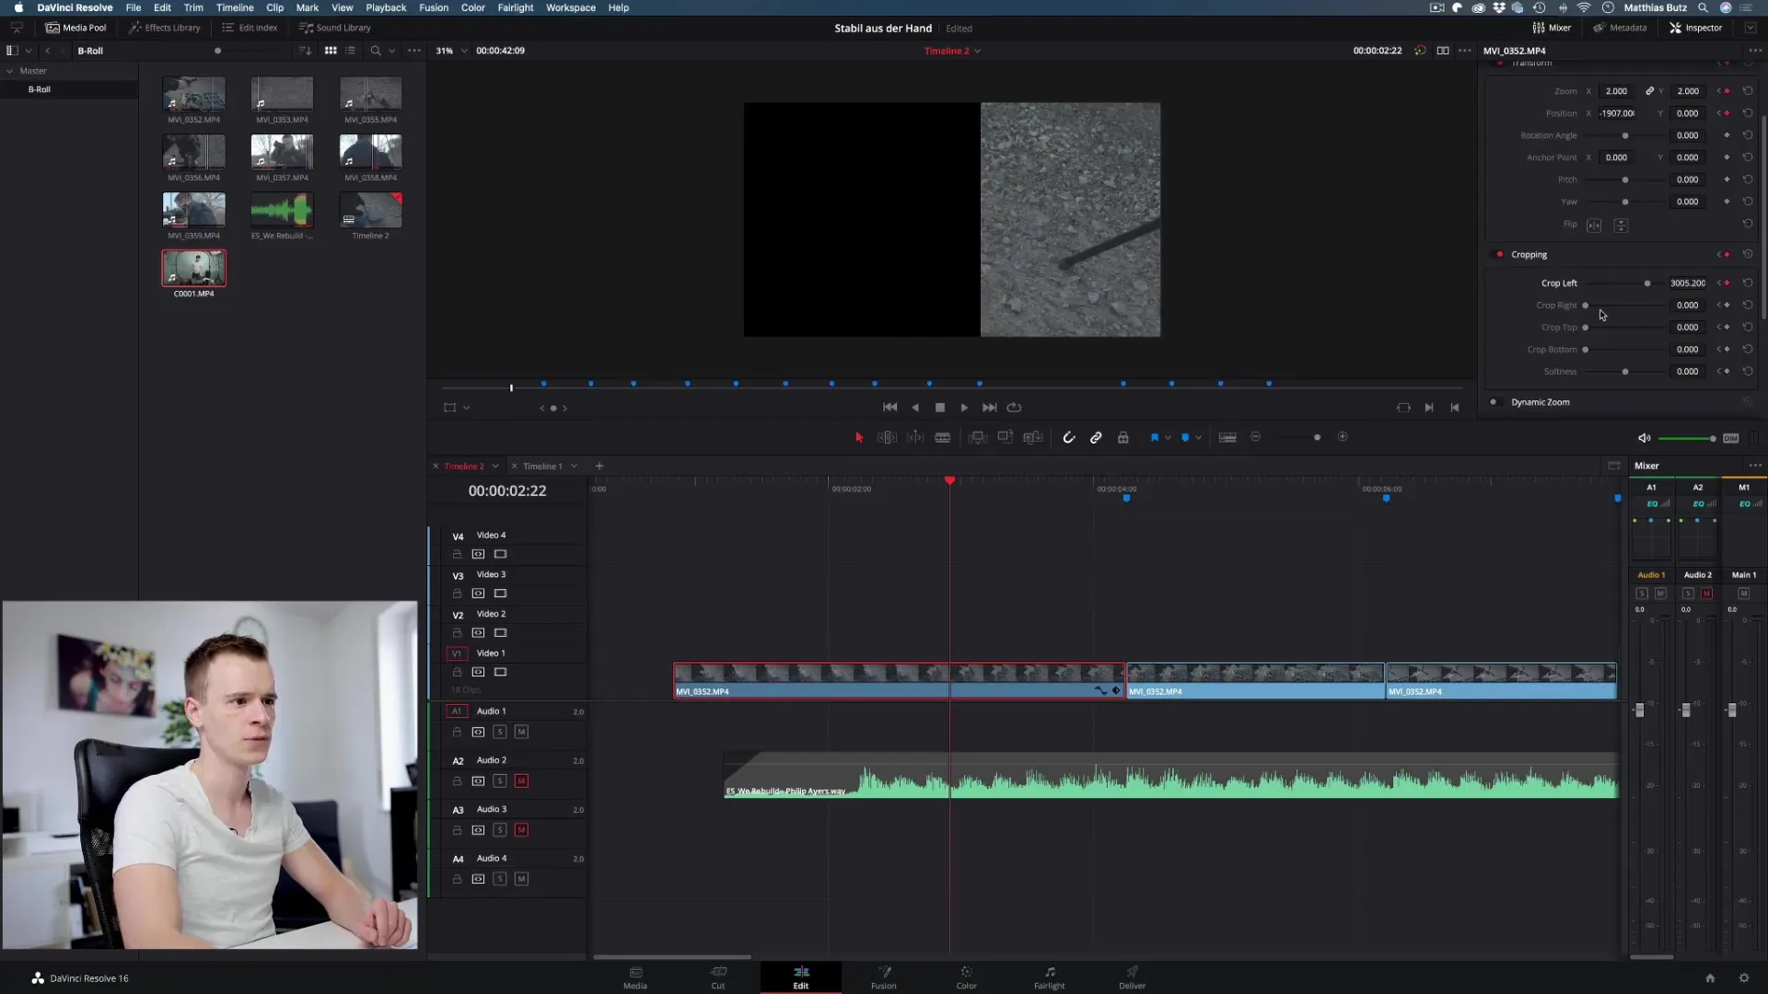Enable the Dynamic Zoom toggle

1493,402
